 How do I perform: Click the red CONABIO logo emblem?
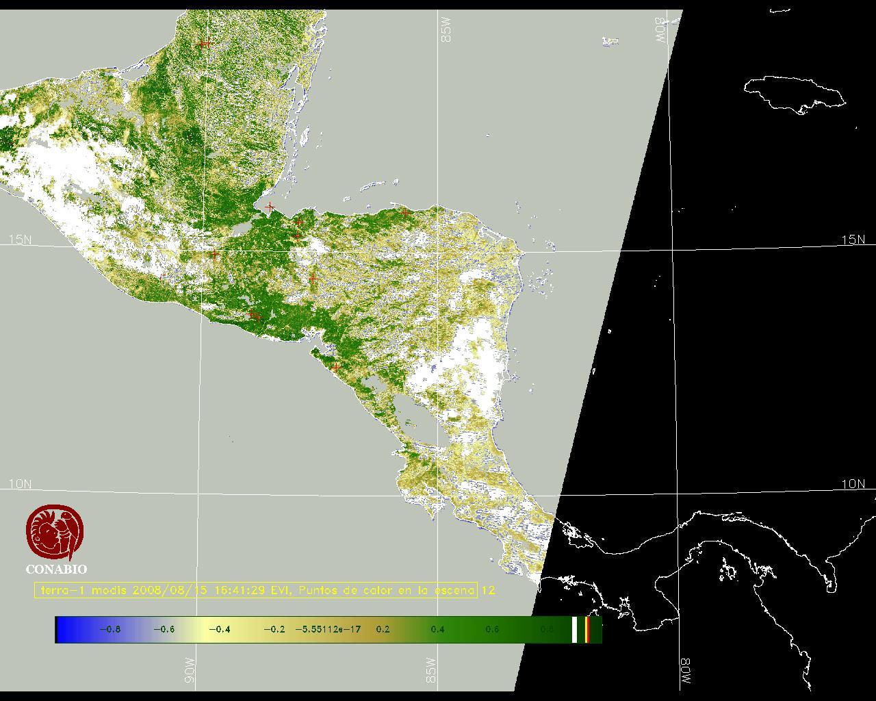pyautogui.click(x=55, y=532)
